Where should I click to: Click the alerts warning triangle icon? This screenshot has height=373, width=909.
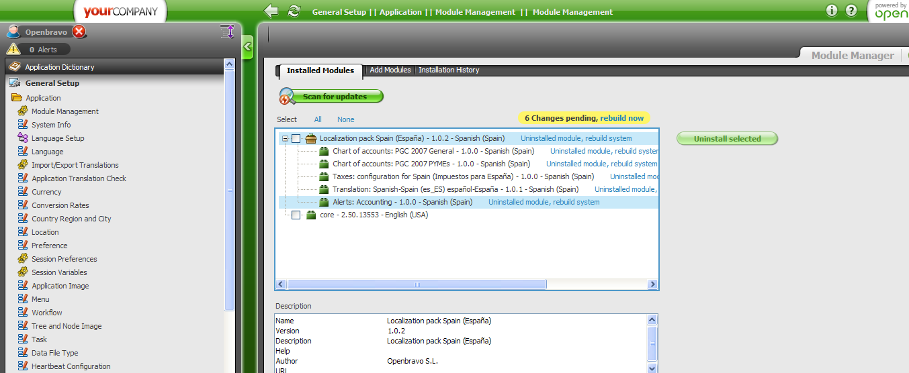pyautogui.click(x=13, y=49)
